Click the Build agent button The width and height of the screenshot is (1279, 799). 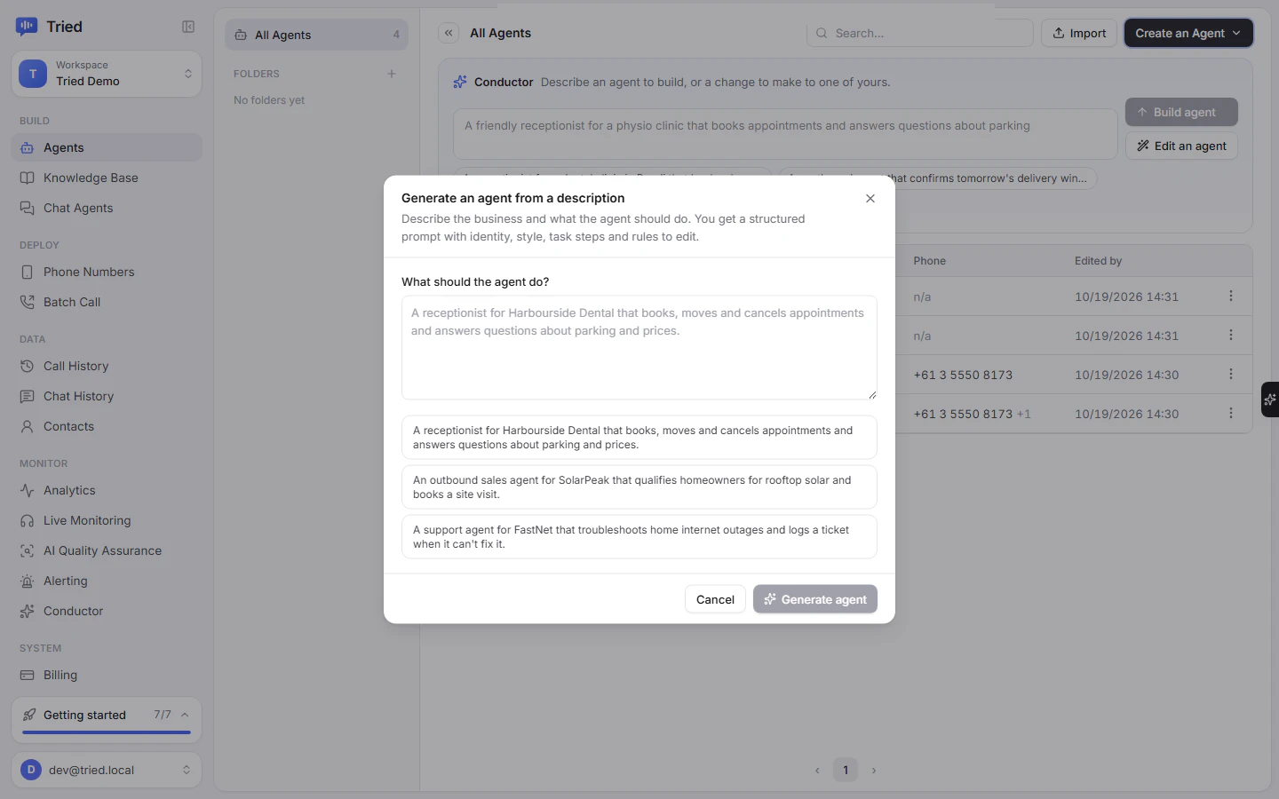point(1181,112)
